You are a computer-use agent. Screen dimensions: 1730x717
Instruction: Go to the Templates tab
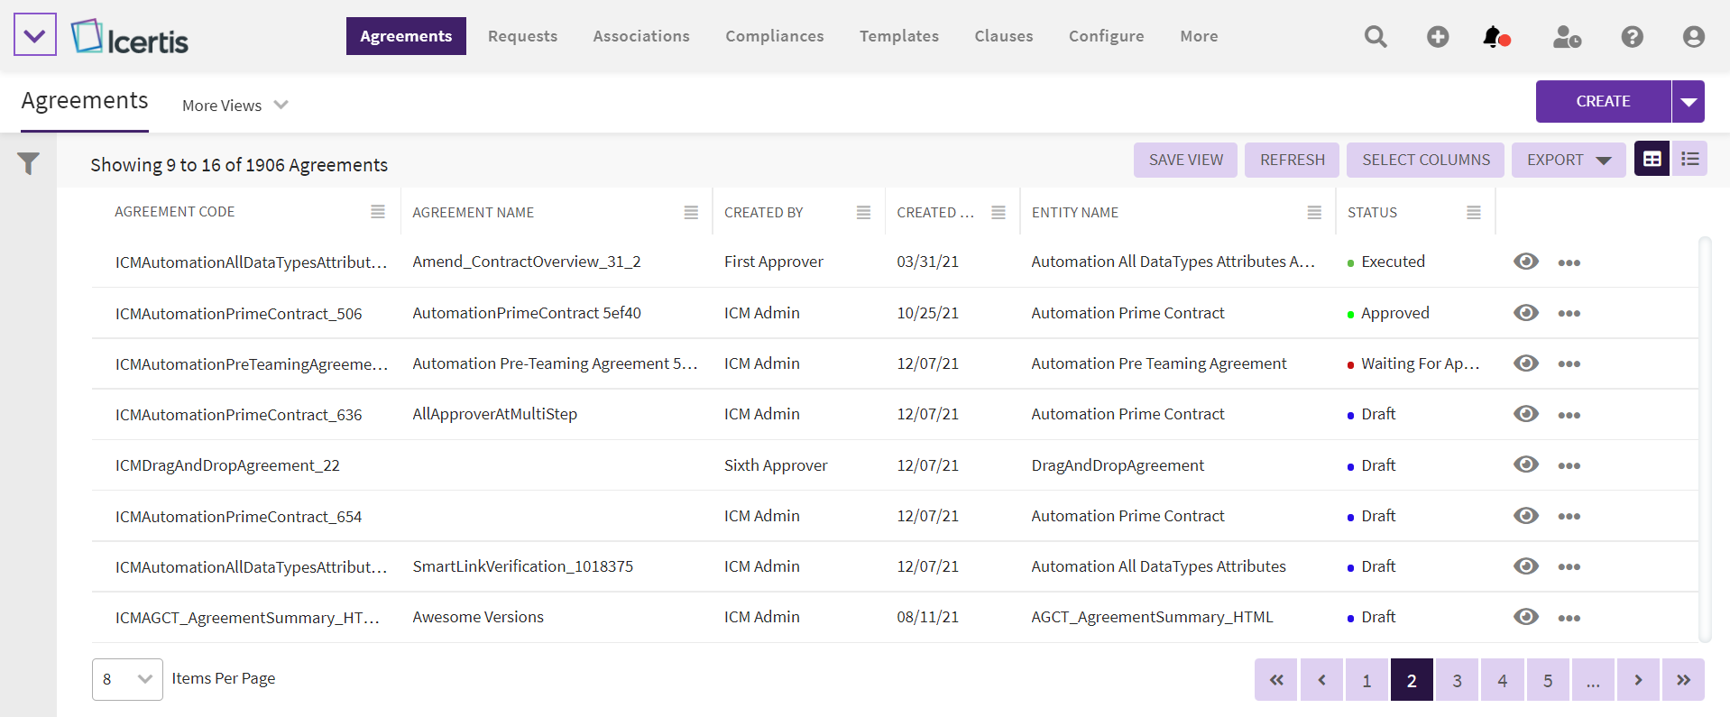[898, 36]
